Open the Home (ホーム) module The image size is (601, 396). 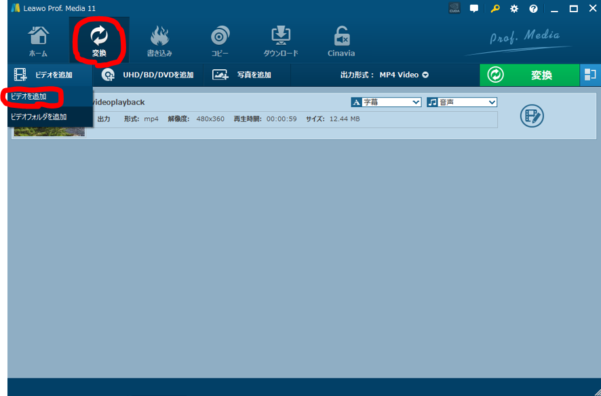[x=39, y=41]
